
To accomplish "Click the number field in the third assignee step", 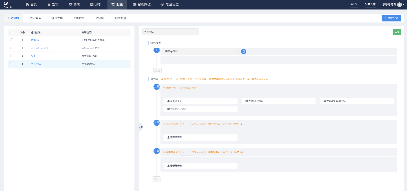I will point(186,152).
